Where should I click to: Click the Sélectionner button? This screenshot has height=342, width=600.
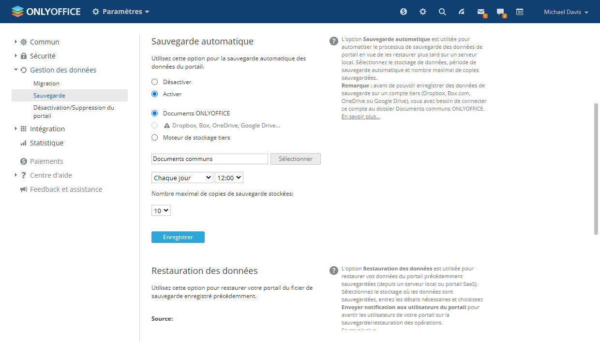click(296, 159)
